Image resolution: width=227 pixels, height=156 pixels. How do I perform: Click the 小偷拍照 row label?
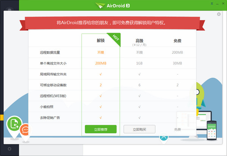[47, 107]
